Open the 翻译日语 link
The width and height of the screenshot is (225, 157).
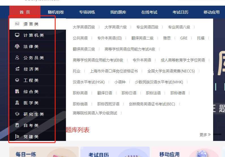tap(105, 93)
